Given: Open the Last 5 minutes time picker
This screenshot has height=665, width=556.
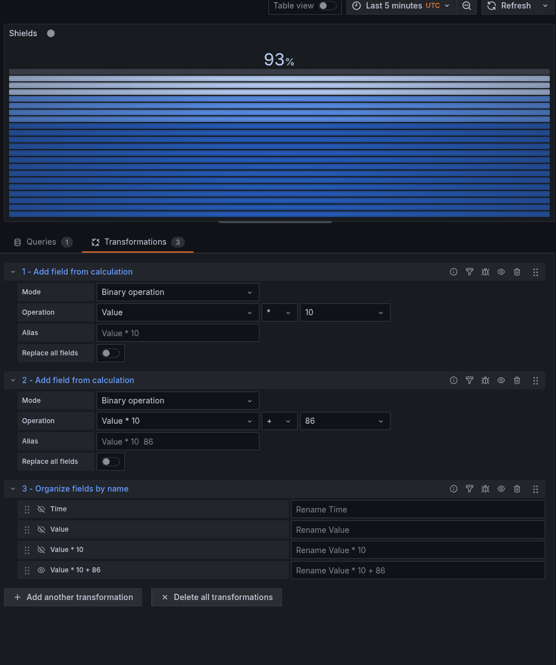Looking at the screenshot, I should [401, 6].
